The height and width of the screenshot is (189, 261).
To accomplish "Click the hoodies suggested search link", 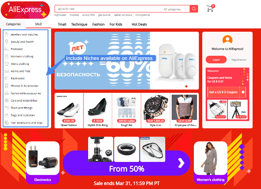I will coord(74,15).
